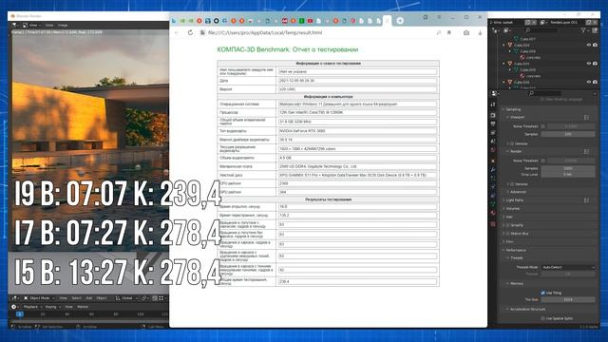Click the CPU рейтинг value field
Screen dimensions: 608x342
[x=357, y=183]
